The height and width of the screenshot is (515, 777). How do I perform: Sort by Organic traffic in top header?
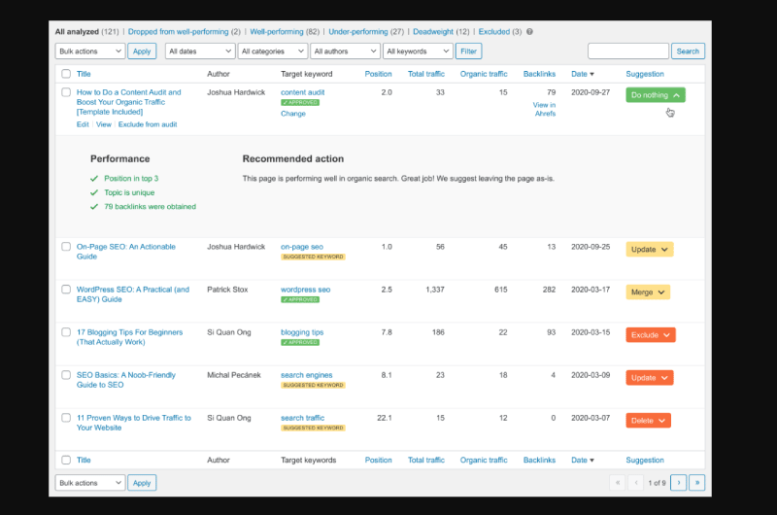[x=484, y=74]
